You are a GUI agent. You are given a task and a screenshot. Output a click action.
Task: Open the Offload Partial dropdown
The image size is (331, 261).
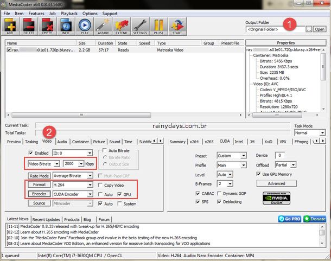(285, 165)
